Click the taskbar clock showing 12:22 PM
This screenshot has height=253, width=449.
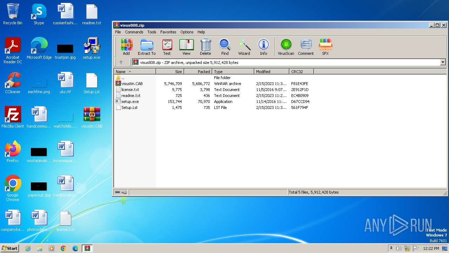431,248
